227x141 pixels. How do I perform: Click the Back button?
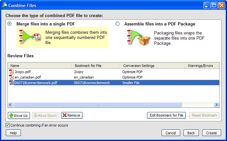(x=191, y=133)
